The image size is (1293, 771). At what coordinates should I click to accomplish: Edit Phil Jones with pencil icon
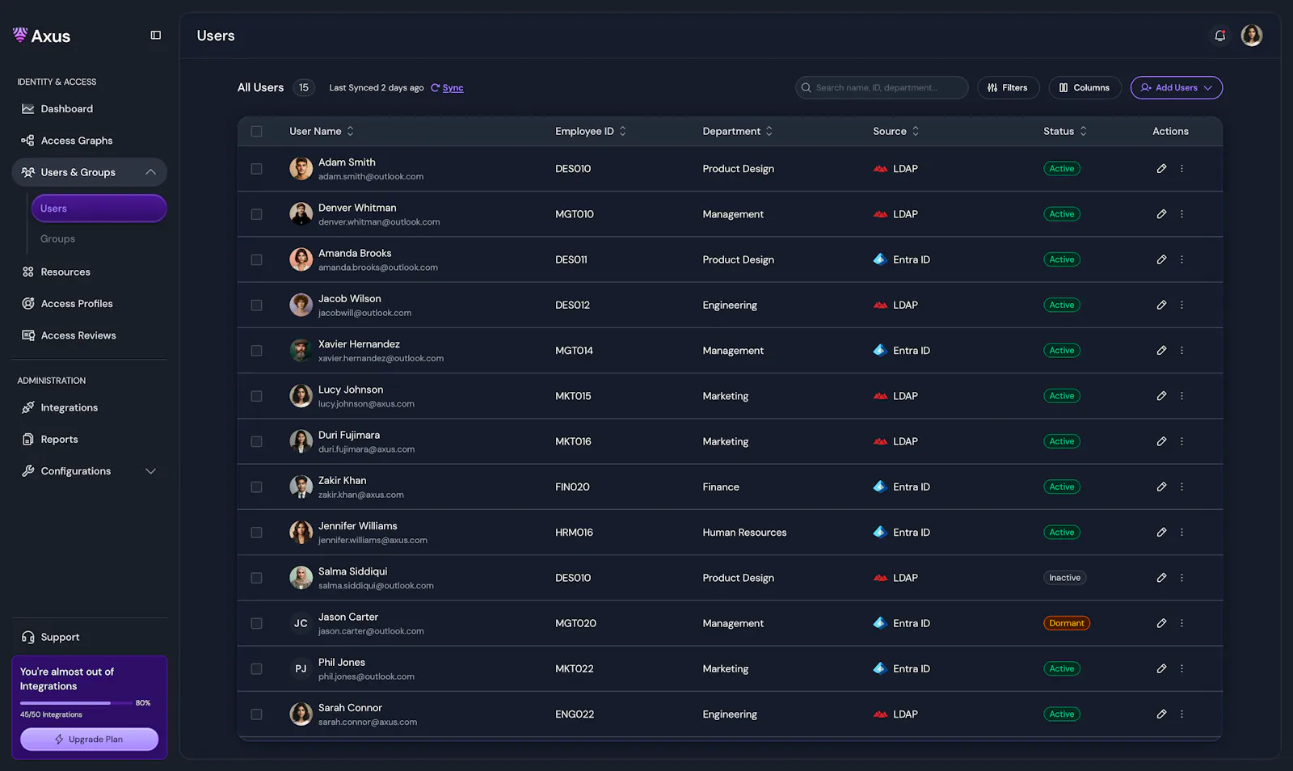(x=1161, y=669)
